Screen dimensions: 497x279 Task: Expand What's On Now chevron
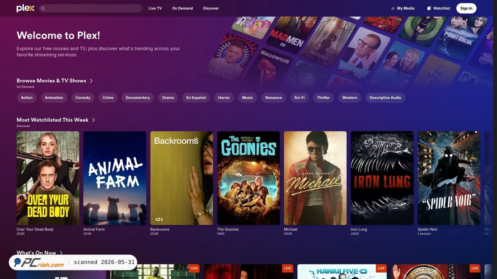(61, 253)
